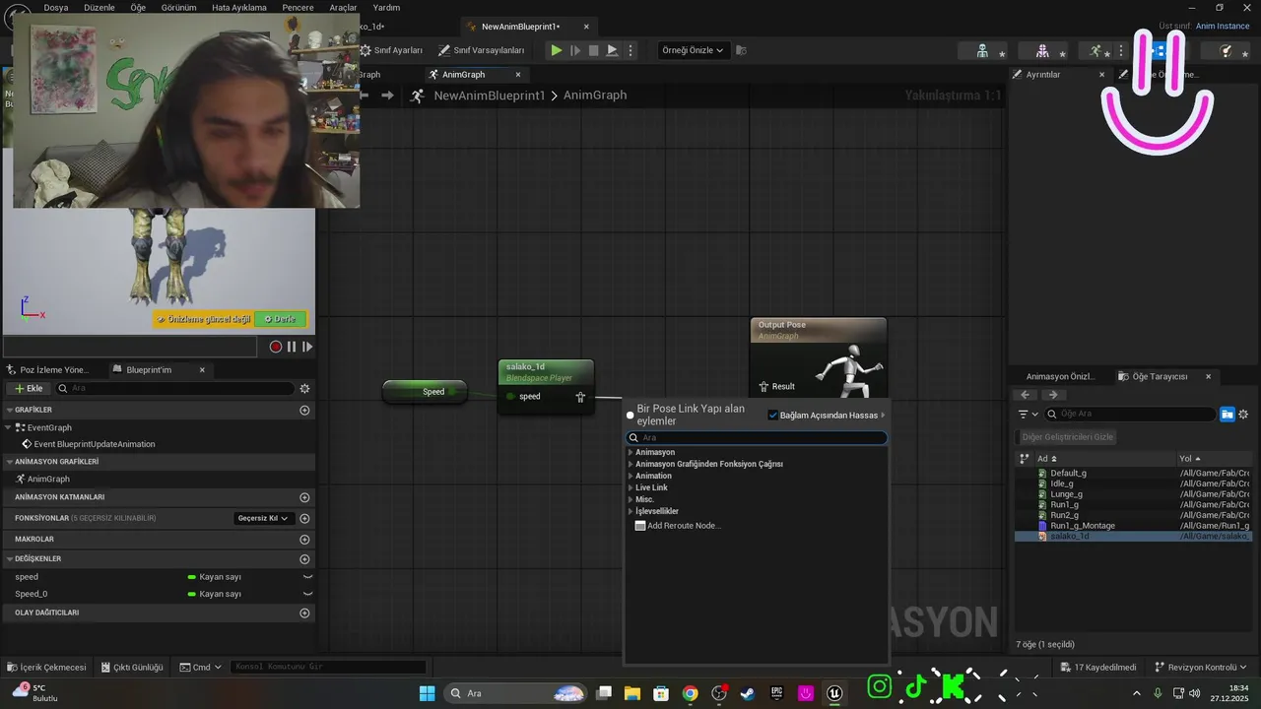Click the green Derle compile button
The width and height of the screenshot is (1261, 709).
[x=280, y=319]
